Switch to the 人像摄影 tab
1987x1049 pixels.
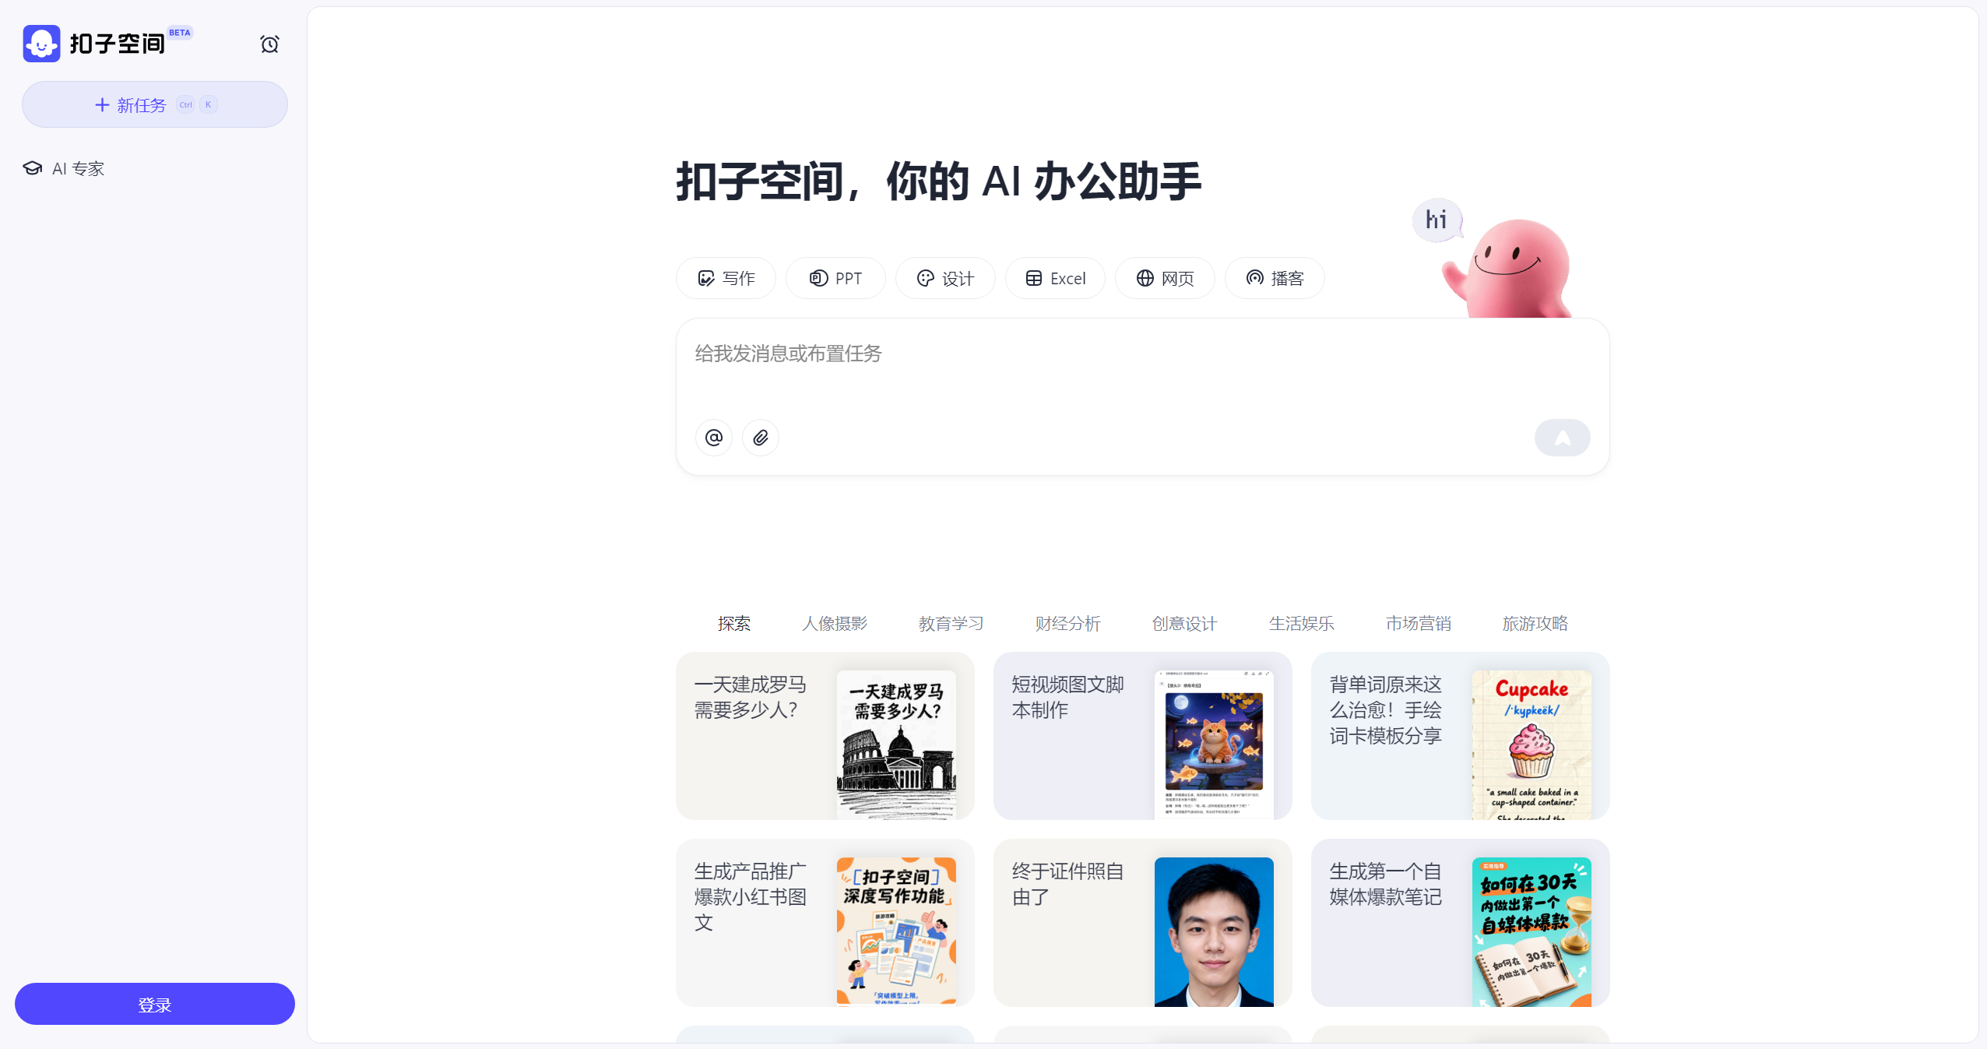pyautogui.click(x=835, y=623)
